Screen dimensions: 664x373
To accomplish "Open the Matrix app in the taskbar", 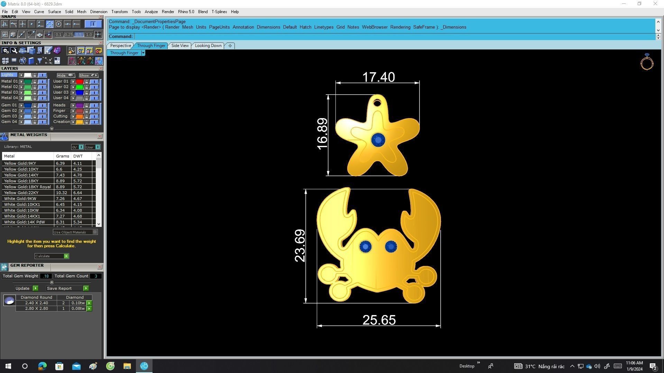I will click(144, 366).
